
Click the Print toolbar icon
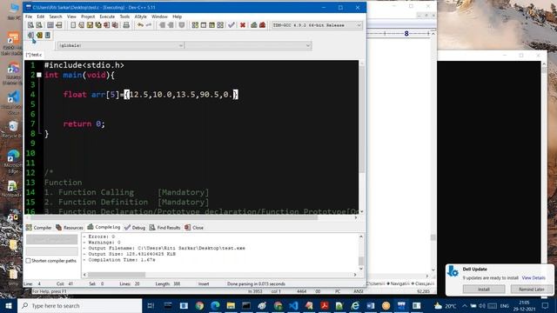point(126,25)
